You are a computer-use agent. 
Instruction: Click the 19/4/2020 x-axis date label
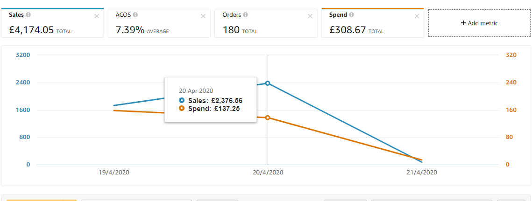click(x=114, y=172)
